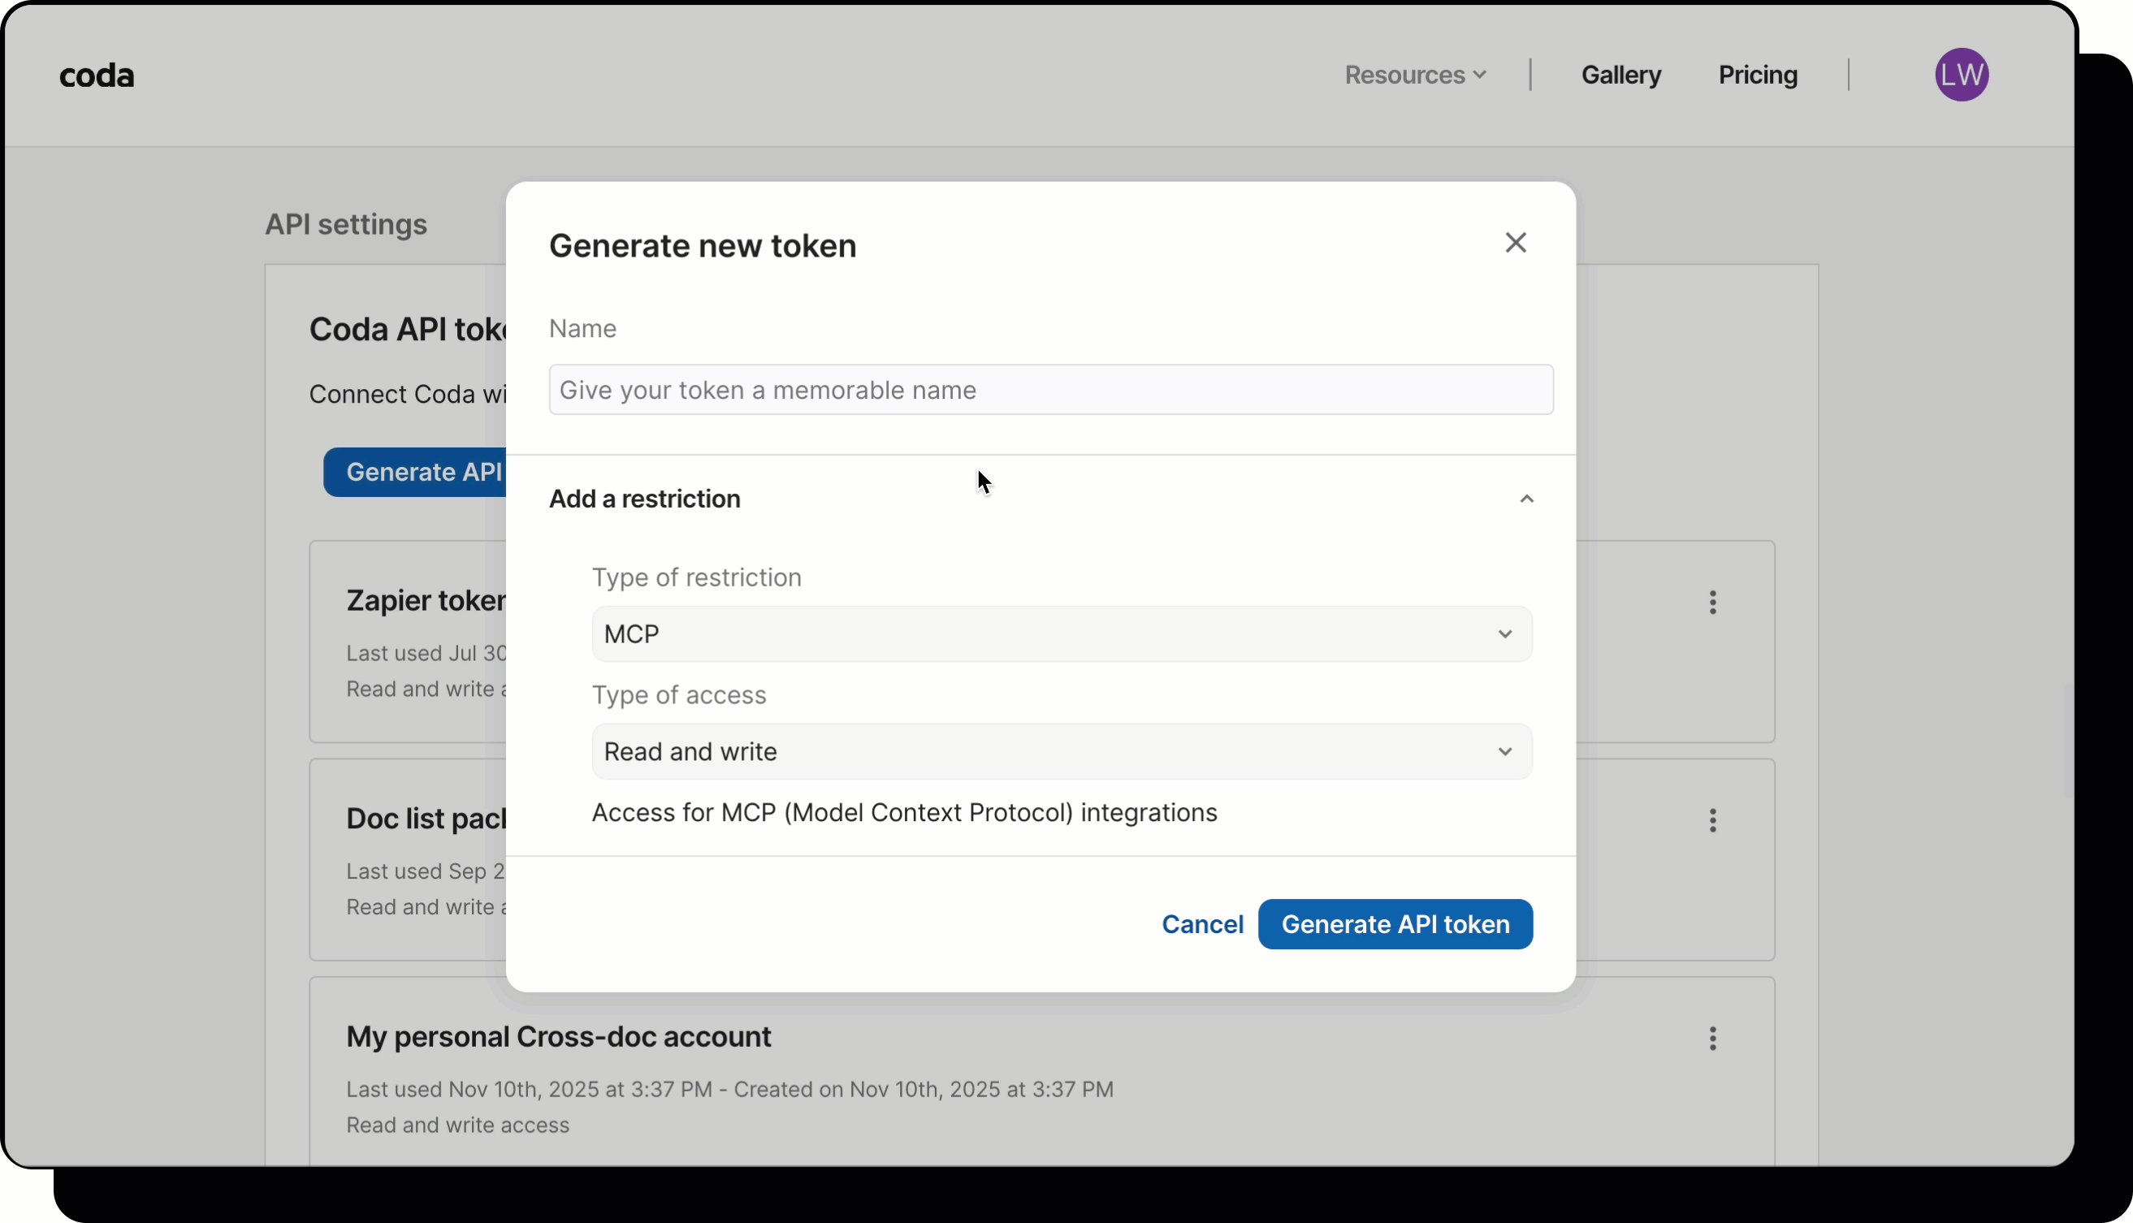This screenshot has height=1223, width=2133.
Task: Click the token name input field
Action: [1049, 390]
